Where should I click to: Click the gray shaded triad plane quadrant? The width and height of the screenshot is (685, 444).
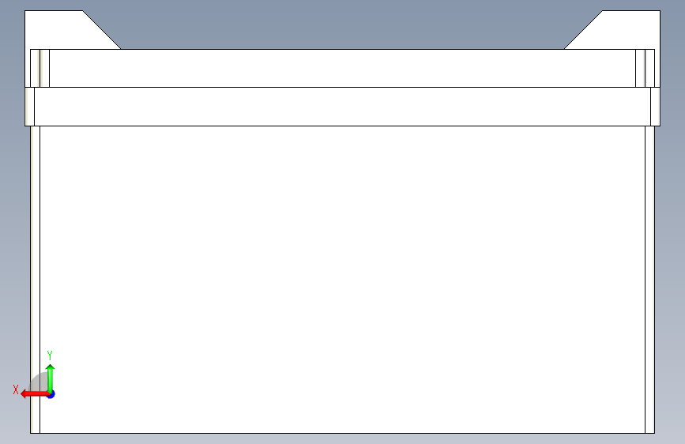point(39,382)
